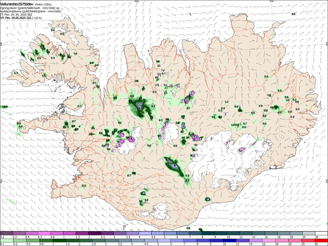Click the mauve 0.2 swatch in top legend
328x246 pixels.
click(6, 233)
